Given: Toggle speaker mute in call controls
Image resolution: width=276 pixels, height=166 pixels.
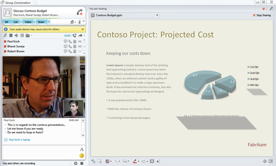Looking at the screenshot, I should click(17, 36).
